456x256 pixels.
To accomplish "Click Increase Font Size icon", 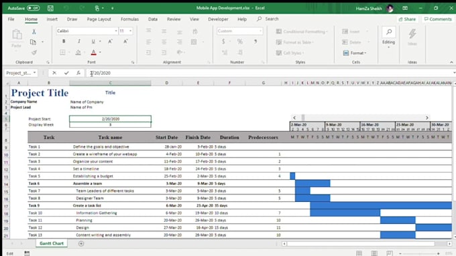I will coord(110,41).
